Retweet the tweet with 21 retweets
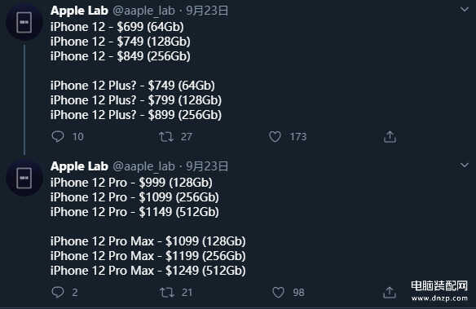Image resolution: width=476 pixels, height=309 pixels. 166,293
